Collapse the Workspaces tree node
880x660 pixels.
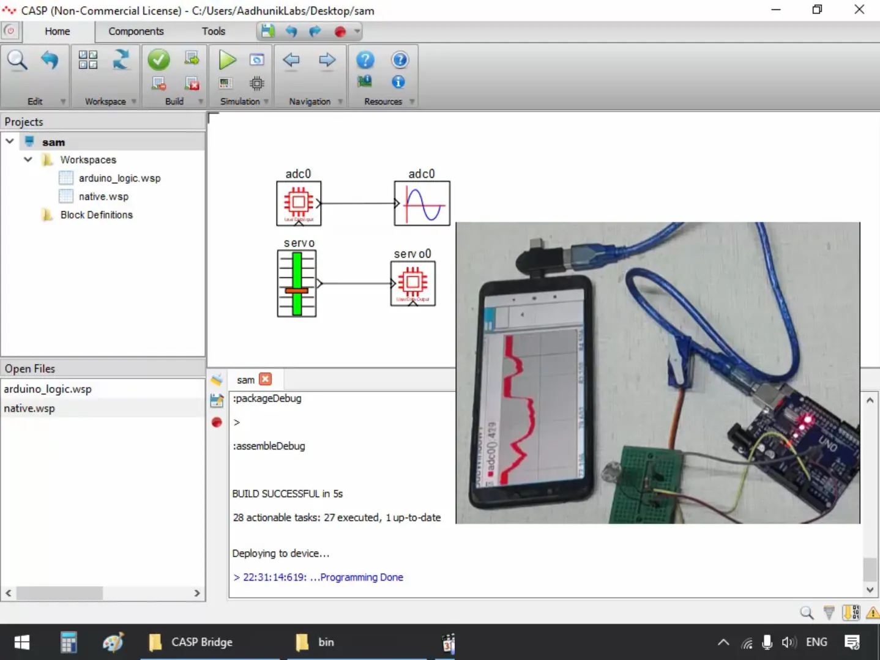28,159
